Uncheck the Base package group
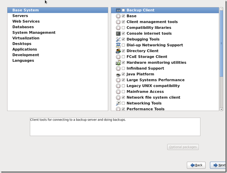 (123, 16)
